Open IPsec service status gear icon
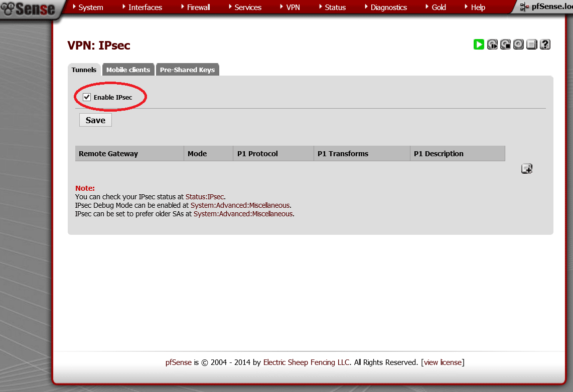The image size is (573, 392). [518, 45]
